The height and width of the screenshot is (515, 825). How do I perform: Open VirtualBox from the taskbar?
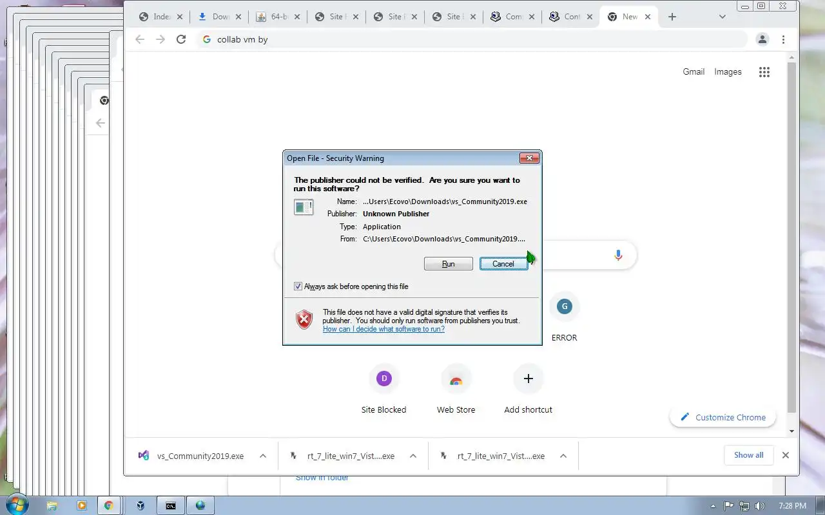141,505
